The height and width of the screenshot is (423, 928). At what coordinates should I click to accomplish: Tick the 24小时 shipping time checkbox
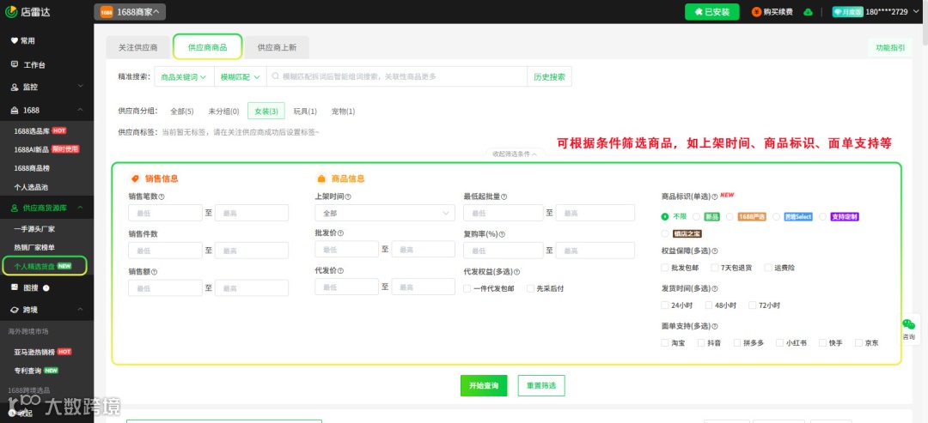tap(664, 305)
